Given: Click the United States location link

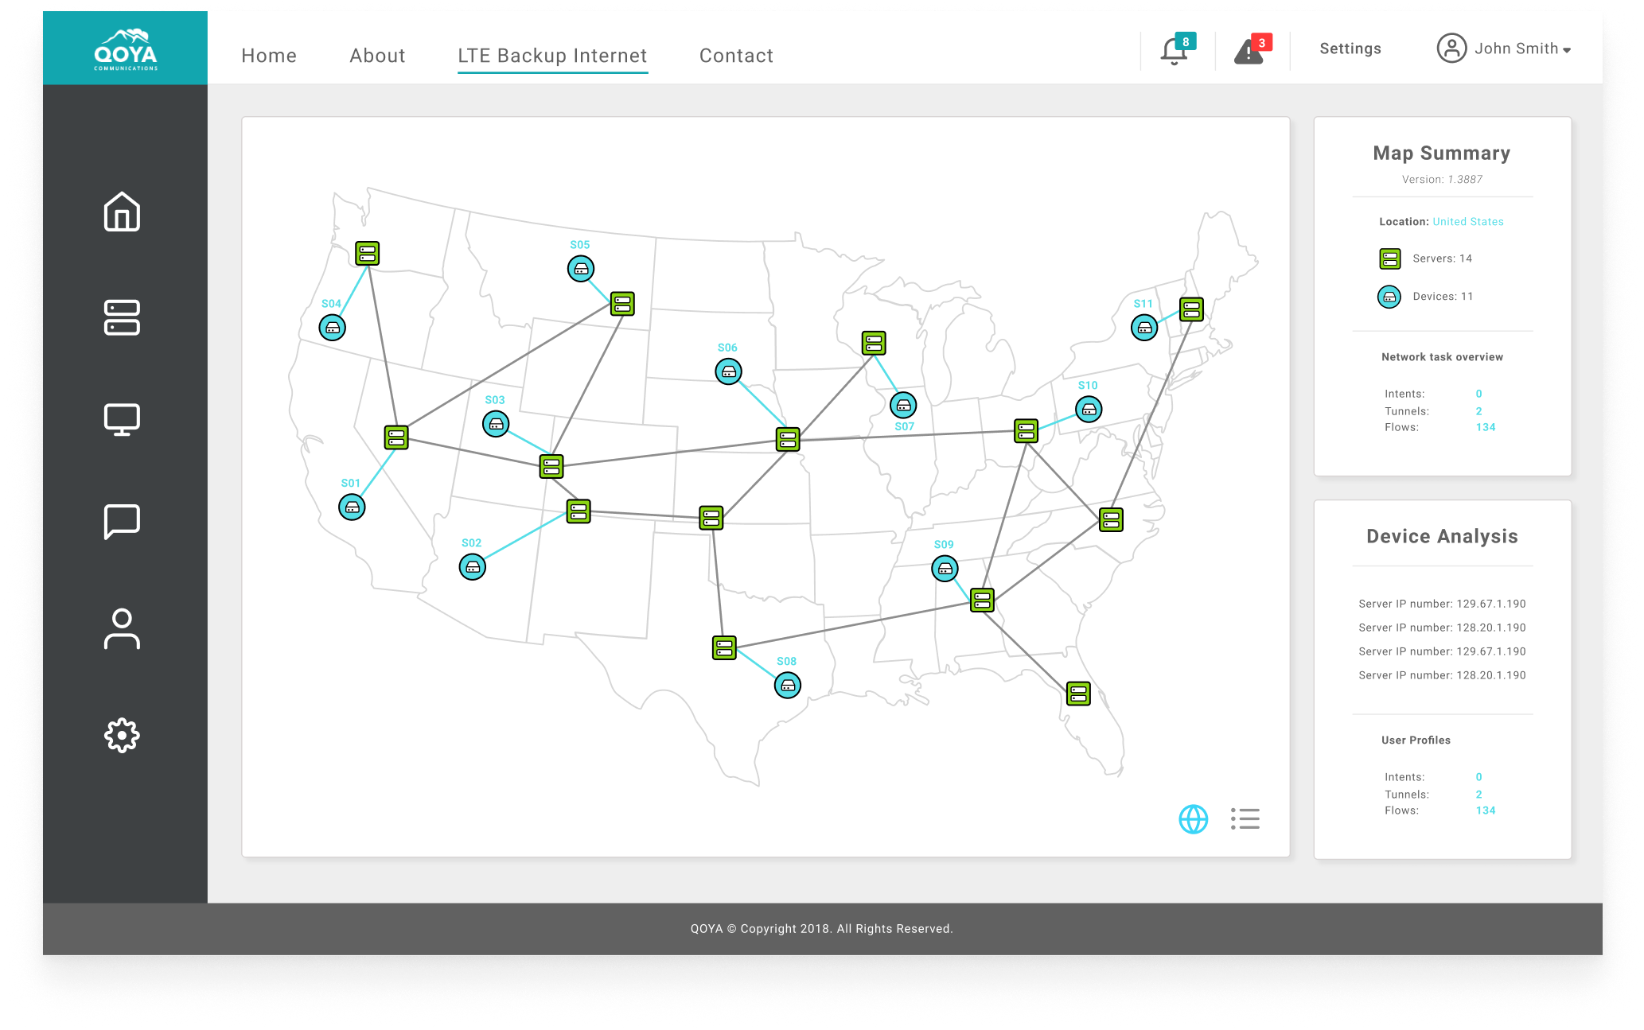Looking at the screenshot, I should click(1467, 222).
